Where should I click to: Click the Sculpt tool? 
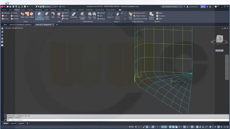point(65,19)
